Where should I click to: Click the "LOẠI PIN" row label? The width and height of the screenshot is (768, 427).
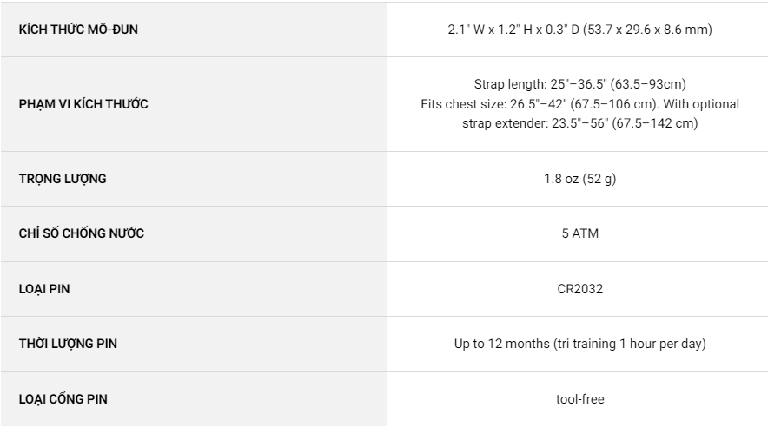(44, 289)
